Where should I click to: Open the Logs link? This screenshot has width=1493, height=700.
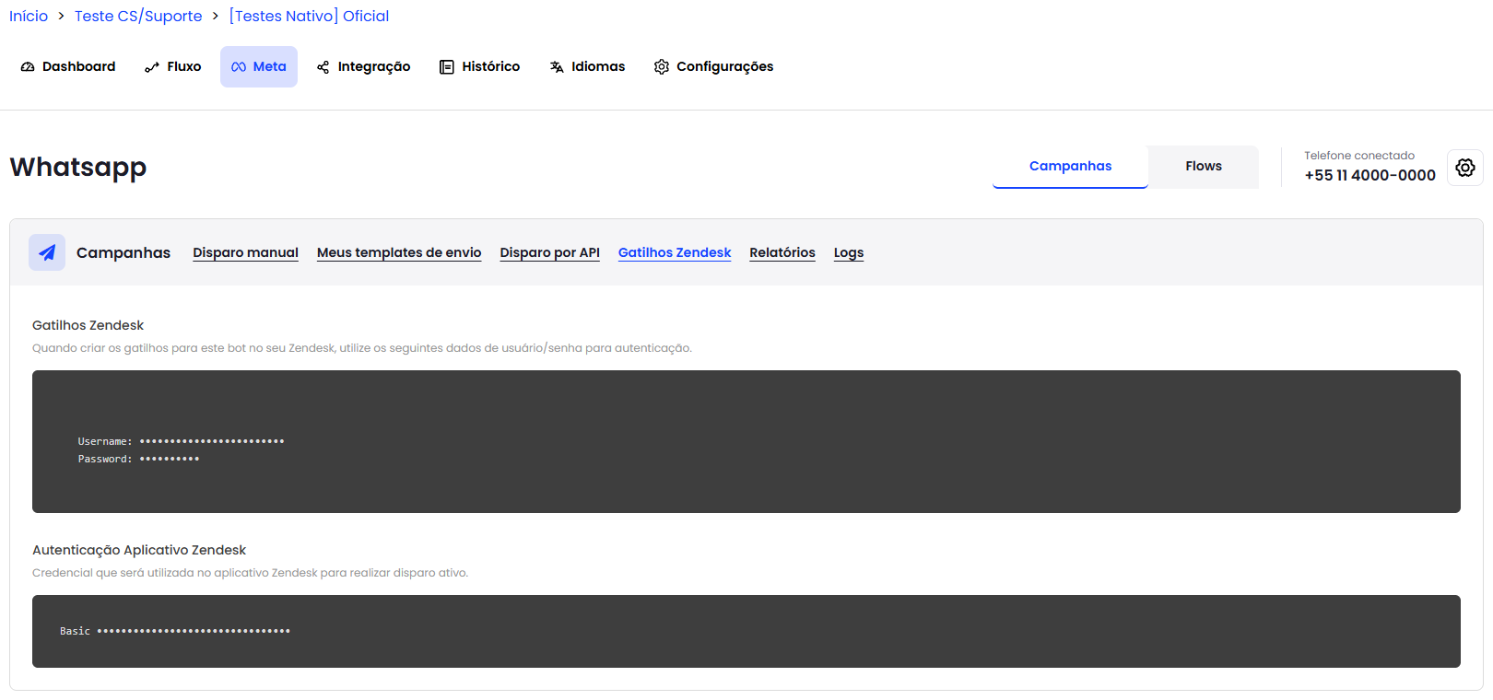(x=849, y=252)
